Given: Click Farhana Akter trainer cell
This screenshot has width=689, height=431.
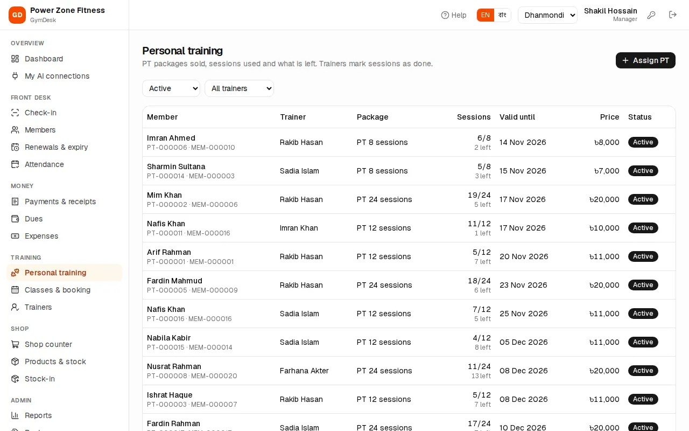Looking at the screenshot, I should 304,371.
